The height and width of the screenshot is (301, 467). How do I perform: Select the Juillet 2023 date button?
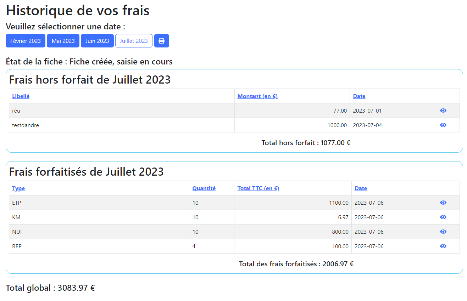[134, 41]
